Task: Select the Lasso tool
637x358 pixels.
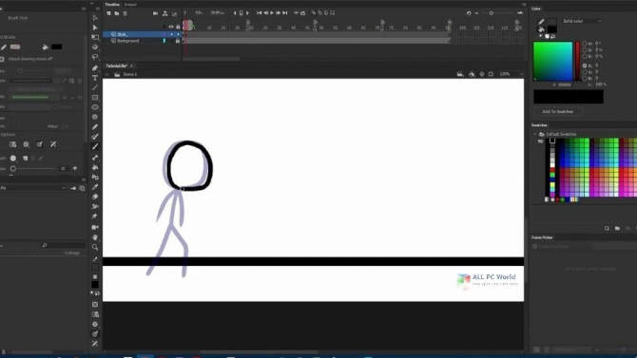Action: tap(95, 57)
